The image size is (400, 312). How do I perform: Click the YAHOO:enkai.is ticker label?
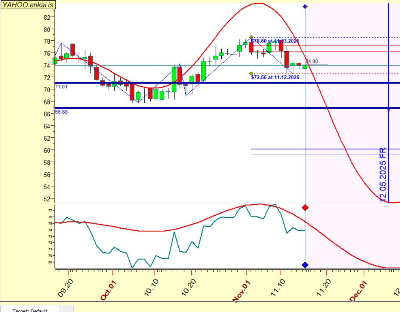coord(28,4)
